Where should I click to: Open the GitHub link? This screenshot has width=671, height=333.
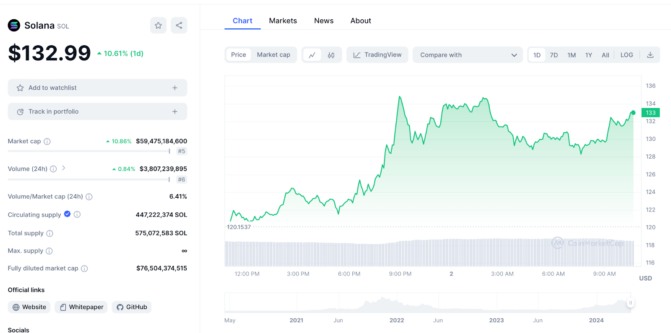pos(132,307)
